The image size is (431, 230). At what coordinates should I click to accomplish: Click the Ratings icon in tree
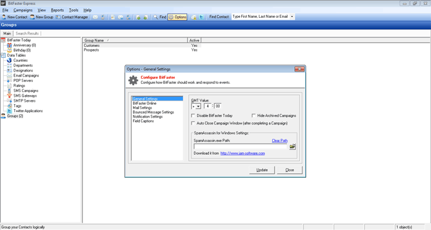pos(9,86)
